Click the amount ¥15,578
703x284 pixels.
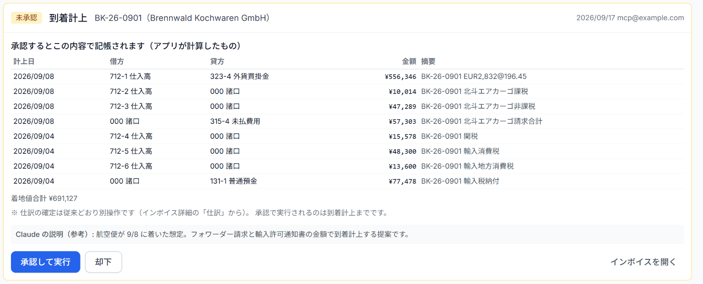pyautogui.click(x=402, y=137)
